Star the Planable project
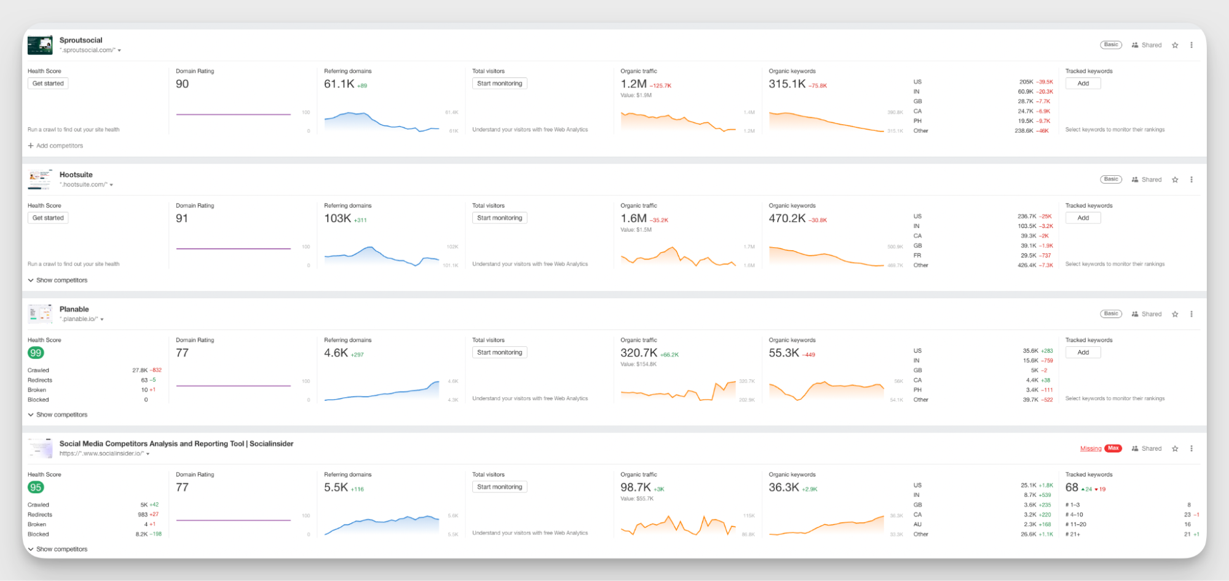Screen dimensions: 1229x581 tap(1175, 314)
